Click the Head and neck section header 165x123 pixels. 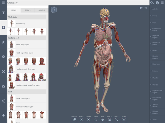(27, 38)
